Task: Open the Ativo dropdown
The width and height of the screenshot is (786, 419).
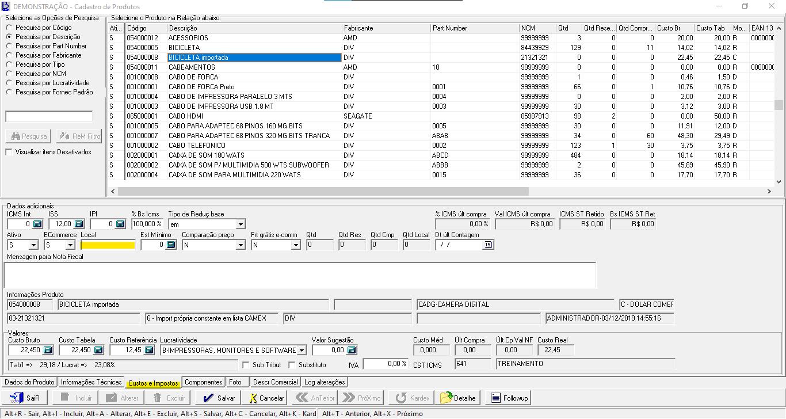Action: [33, 245]
